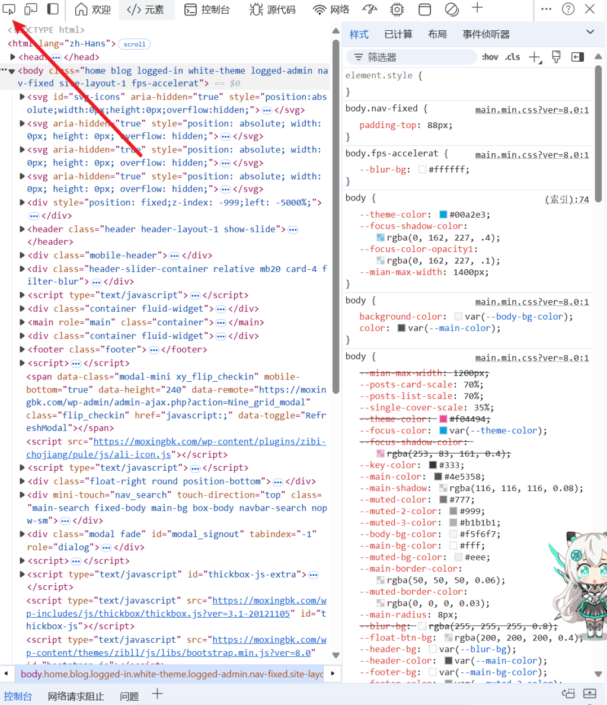
Task: Open the Performance panel gauge icon
Action: point(369,9)
